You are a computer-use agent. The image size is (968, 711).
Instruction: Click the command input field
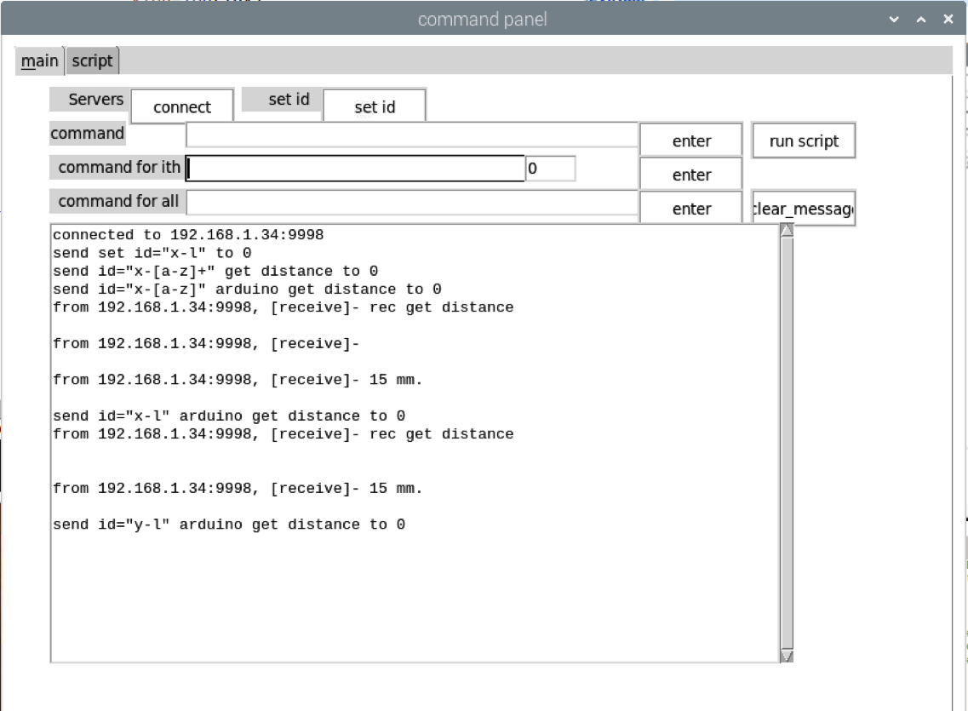click(x=413, y=134)
